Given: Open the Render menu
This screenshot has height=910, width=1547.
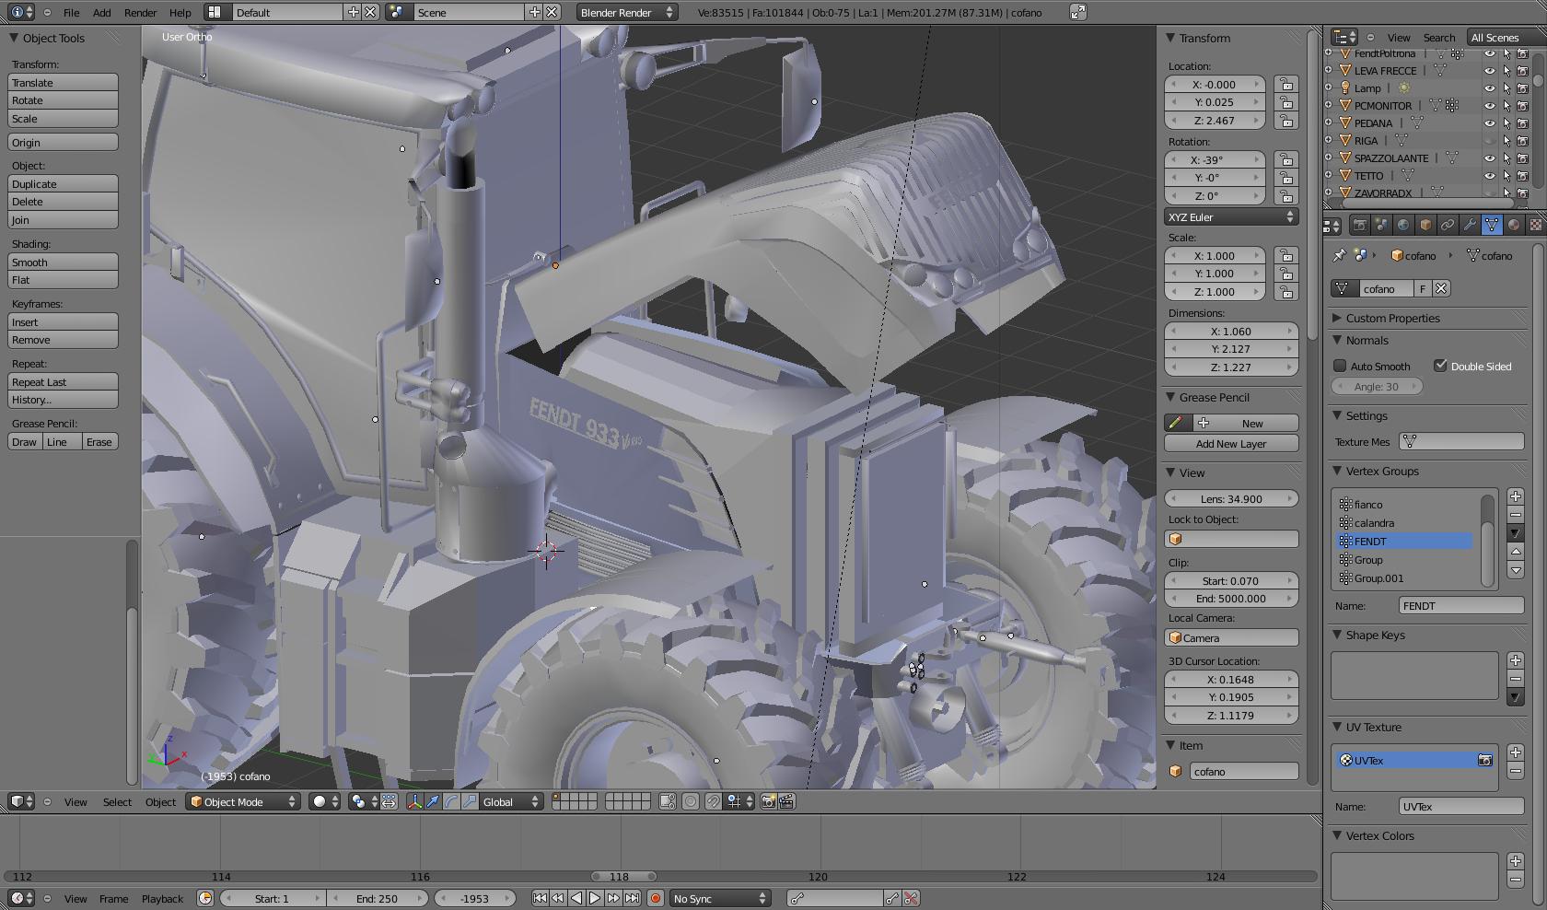Looking at the screenshot, I should pos(140,13).
